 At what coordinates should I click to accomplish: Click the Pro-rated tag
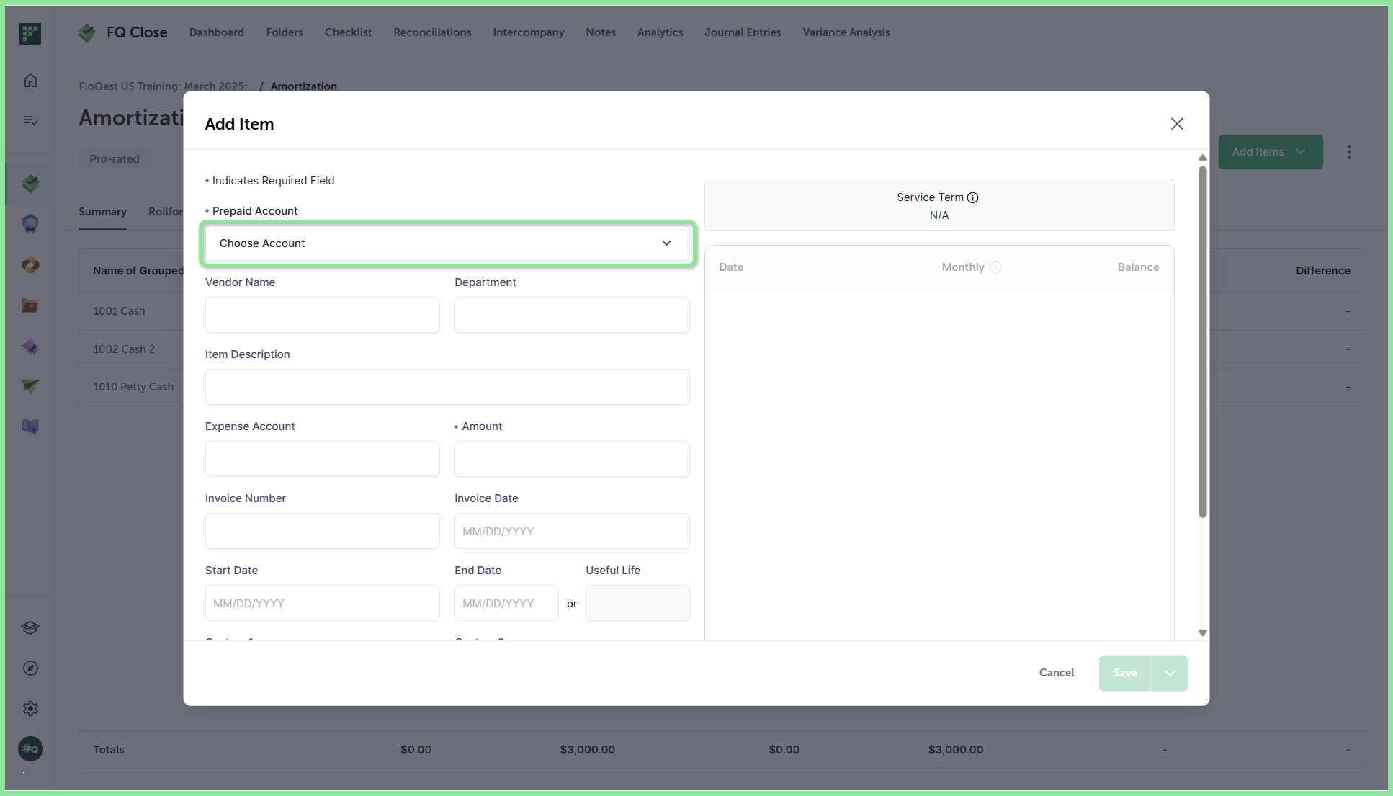[x=115, y=159]
